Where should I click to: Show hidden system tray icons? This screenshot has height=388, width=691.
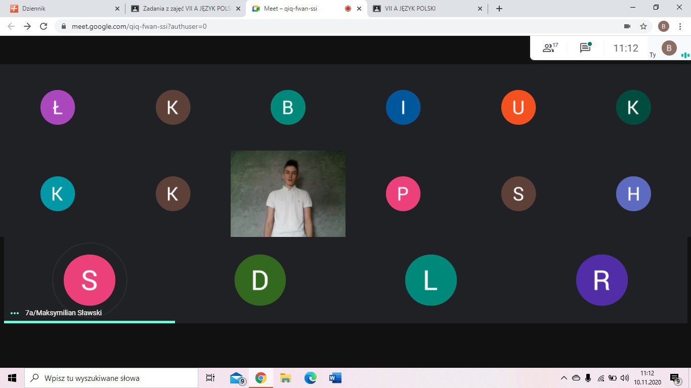coord(564,378)
